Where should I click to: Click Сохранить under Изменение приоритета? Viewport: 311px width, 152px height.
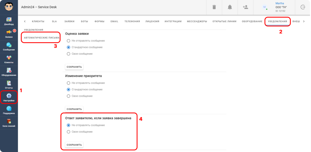[74, 109]
